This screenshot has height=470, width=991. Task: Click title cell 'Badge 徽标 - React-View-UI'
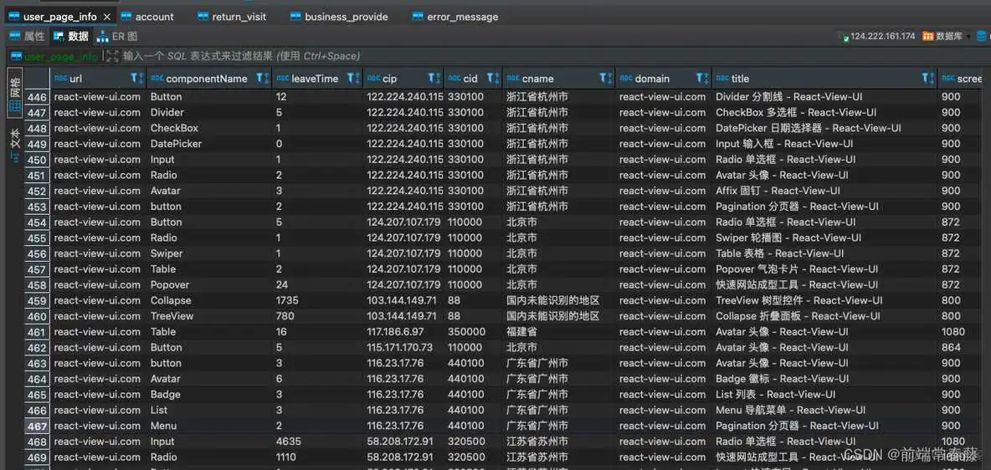point(824,379)
